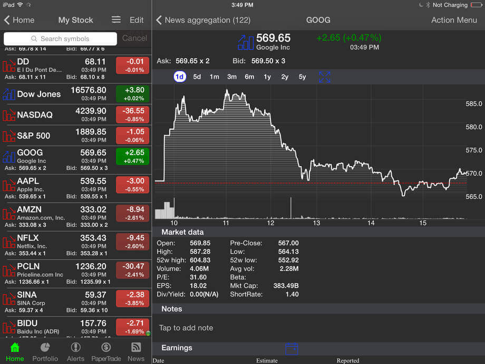Switch chart range to 1y

(x=267, y=77)
